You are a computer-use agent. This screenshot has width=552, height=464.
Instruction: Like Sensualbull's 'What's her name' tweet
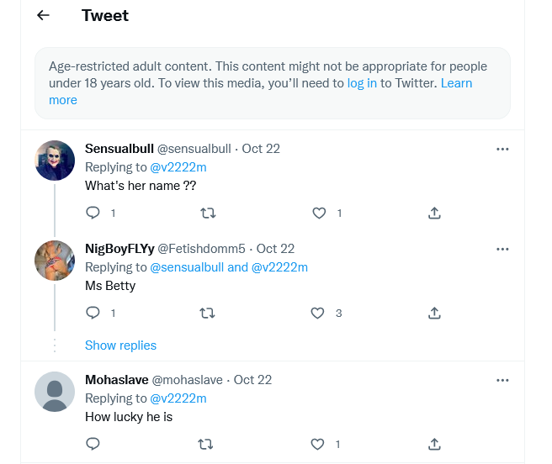tap(319, 213)
